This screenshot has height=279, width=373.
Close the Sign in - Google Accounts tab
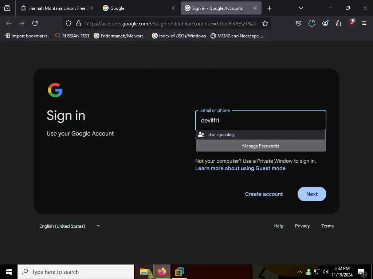pyautogui.click(x=255, y=8)
